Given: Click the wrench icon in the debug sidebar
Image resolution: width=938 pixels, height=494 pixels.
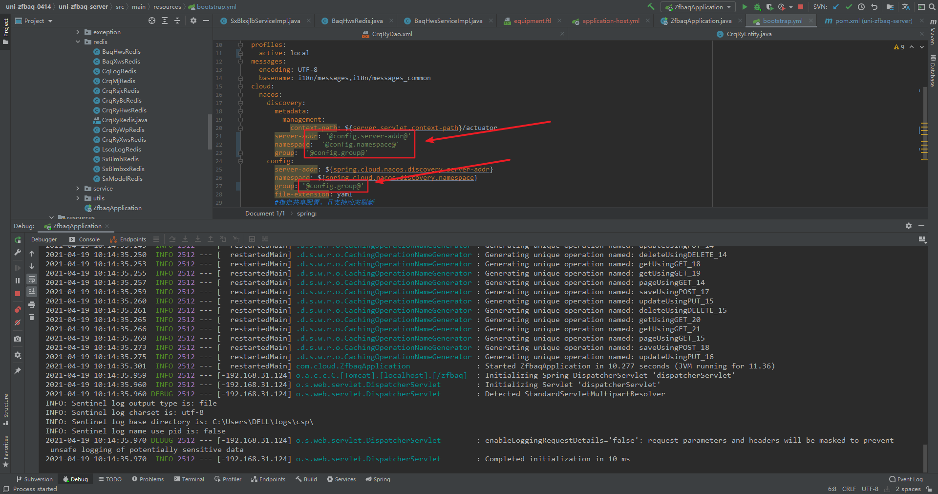Looking at the screenshot, I should [x=18, y=253].
